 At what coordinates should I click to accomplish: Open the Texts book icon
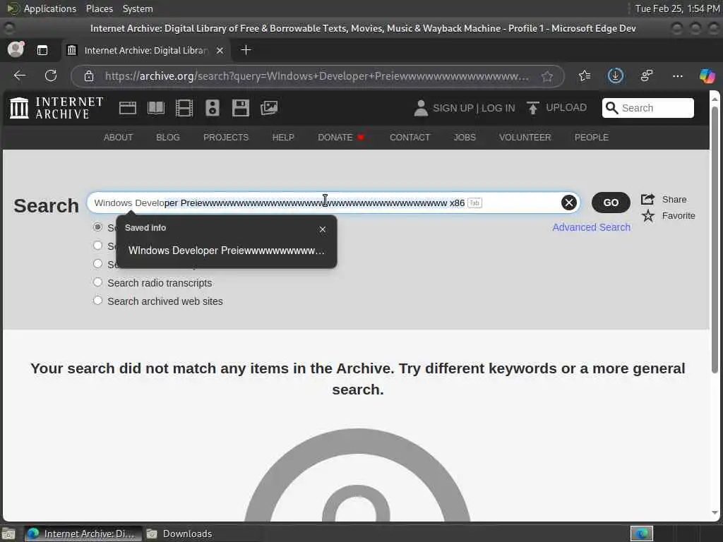pos(156,108)
